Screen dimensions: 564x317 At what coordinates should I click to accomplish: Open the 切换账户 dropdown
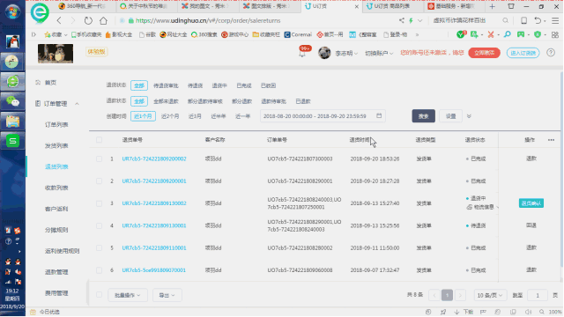(379, 53)
